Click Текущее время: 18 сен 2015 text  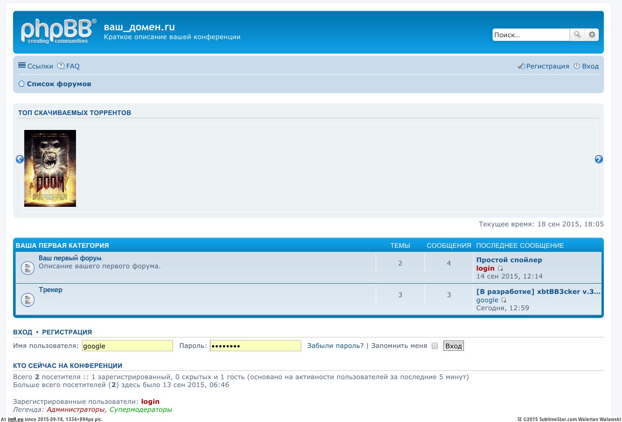click(541, 224)
